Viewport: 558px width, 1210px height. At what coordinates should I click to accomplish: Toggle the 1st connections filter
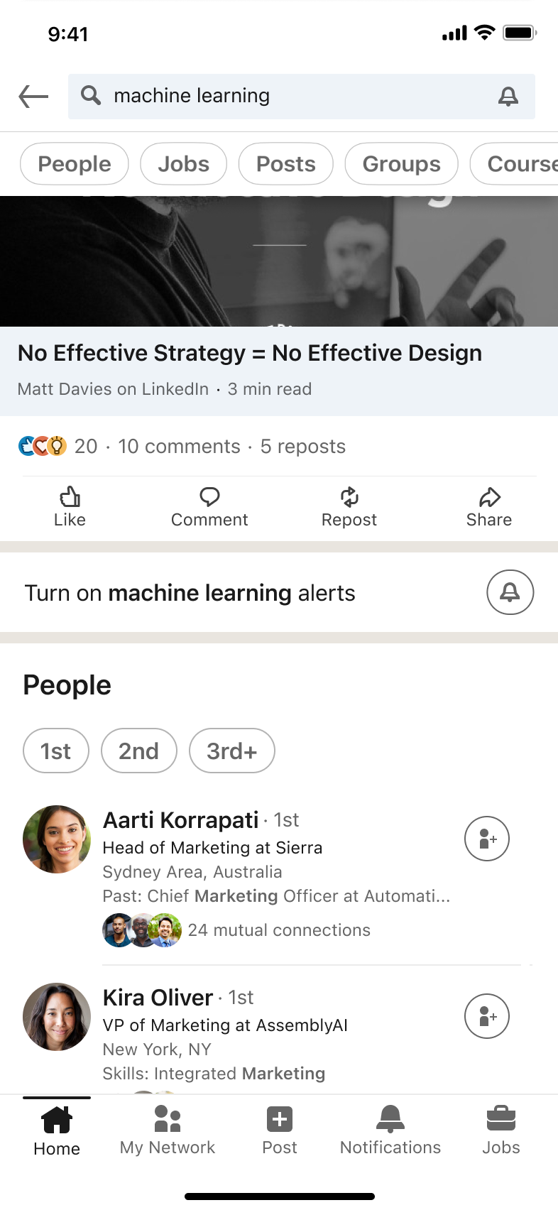56,751
